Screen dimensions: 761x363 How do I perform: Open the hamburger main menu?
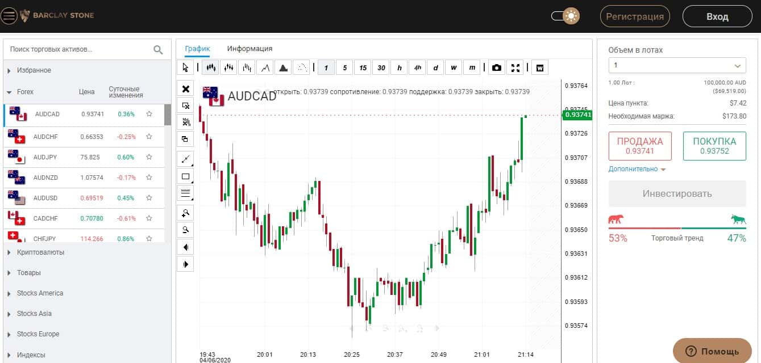[x=9, y=16]
